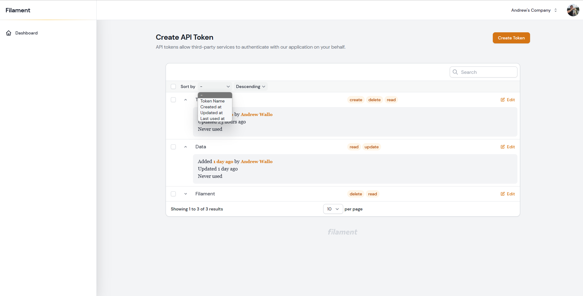Viewport: 583px width, 296px height.
Task: Click the Dashboard home icon
Action: point(9,33)
